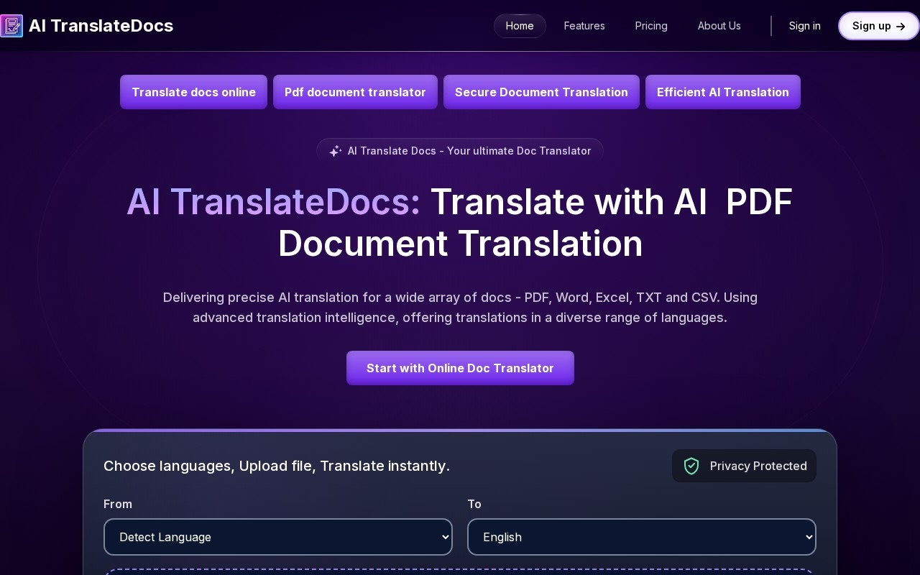Click the Privacy Protected badge

tap(744, 466)
